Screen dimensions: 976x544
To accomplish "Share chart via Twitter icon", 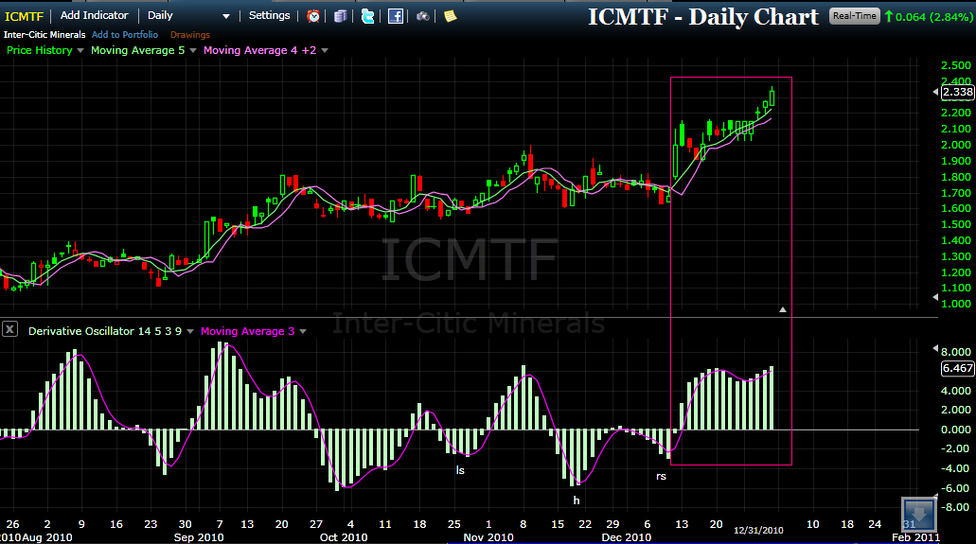I will (368, 16).
